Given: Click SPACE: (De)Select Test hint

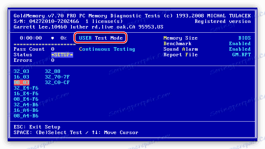Looking at the screenshot, I should [x=48, y=132].
